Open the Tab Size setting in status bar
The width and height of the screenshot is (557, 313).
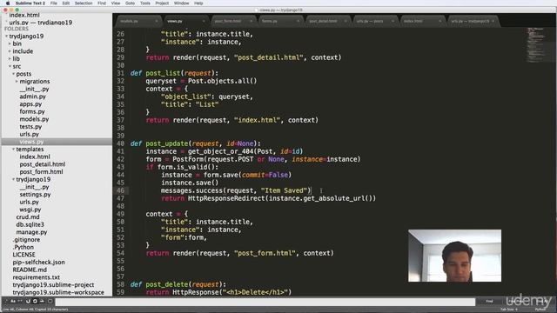point(508,310)
